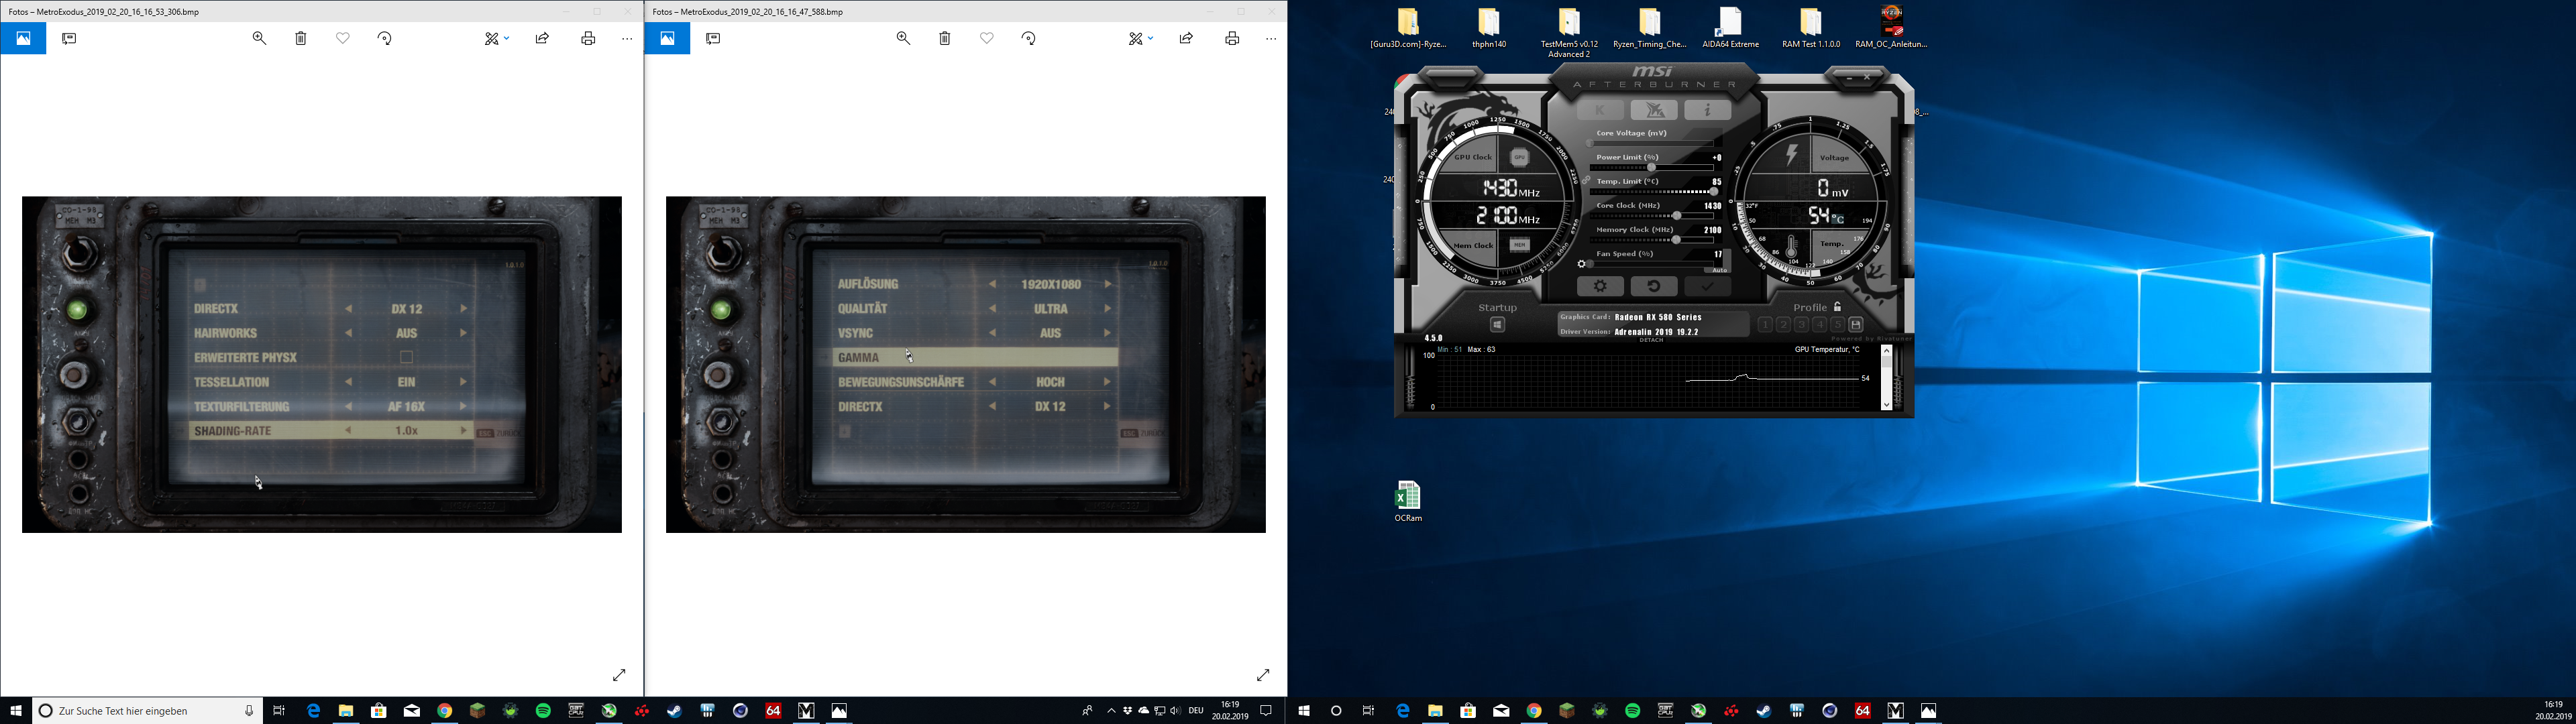Select profile slot 1 in Afterburner
2576x724 pixels.
[1765, 325]
